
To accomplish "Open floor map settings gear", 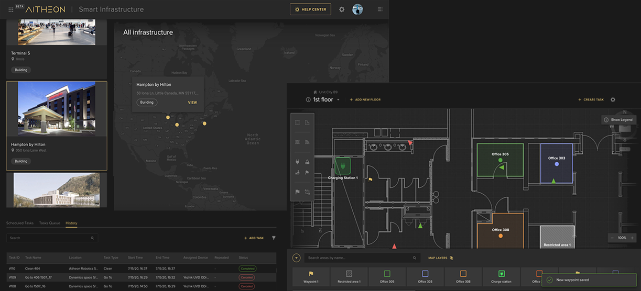I will coord(613,99).
